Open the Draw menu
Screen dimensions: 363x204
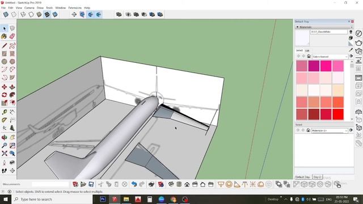coord(40,8)
